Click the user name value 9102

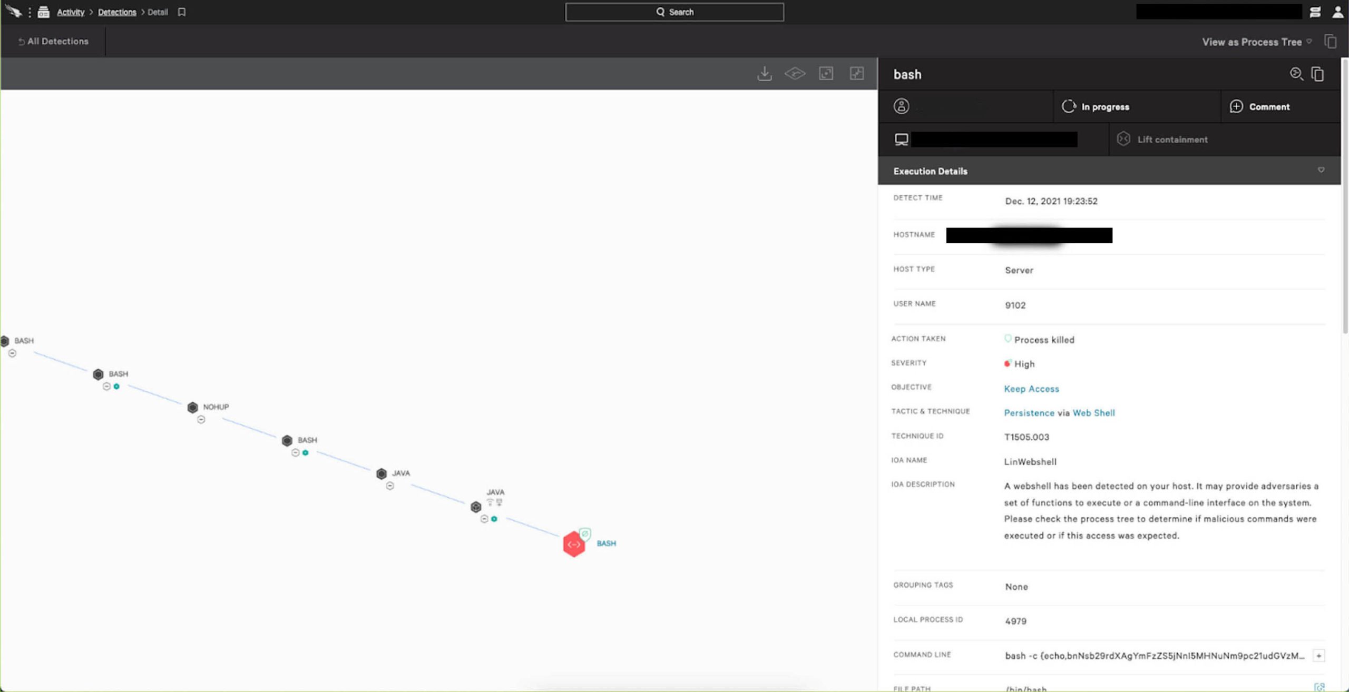[x=1015, y=305]
